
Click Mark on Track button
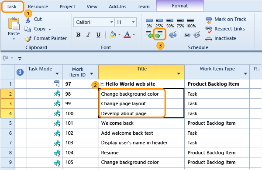click(226, 20)
